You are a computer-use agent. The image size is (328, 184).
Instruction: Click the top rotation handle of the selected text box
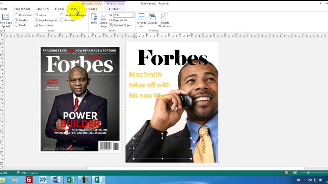tap(162, 133)
